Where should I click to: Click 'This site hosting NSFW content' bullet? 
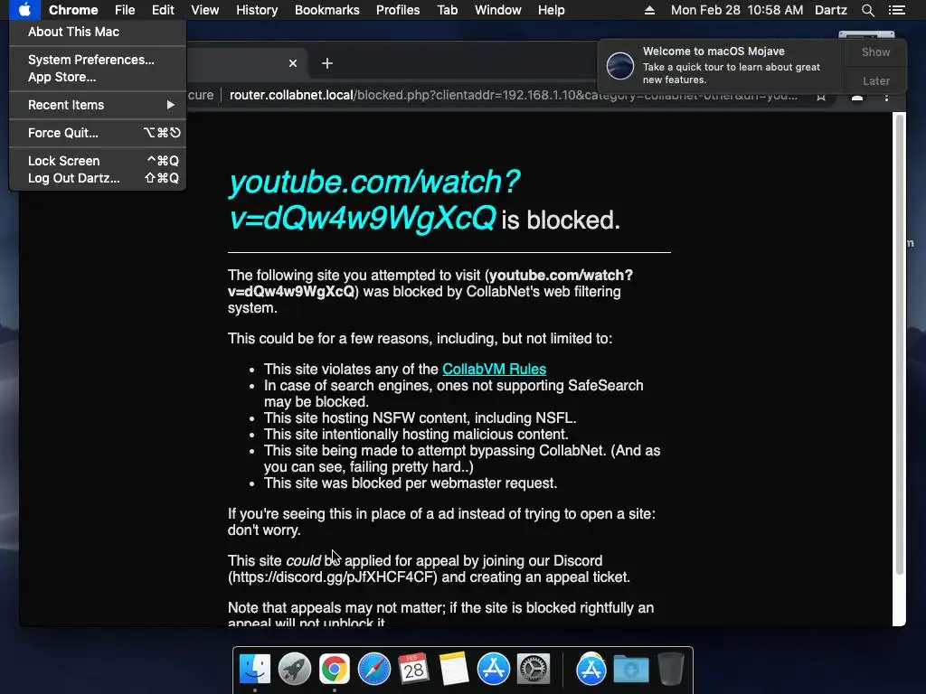point(420,417)
